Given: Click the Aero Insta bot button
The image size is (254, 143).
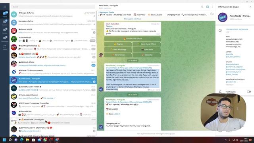Looking at the screenshot, I should pyautogui.click(x=147, y=49).
